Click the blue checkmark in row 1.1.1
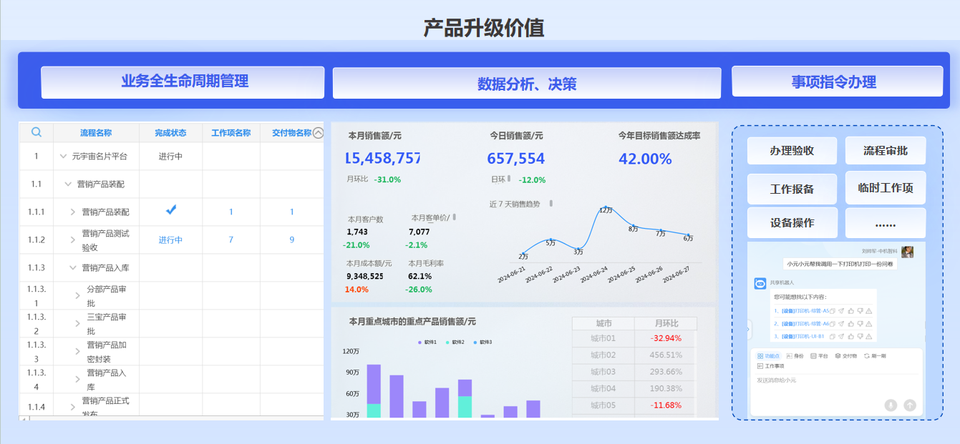 tap(171, 209)
